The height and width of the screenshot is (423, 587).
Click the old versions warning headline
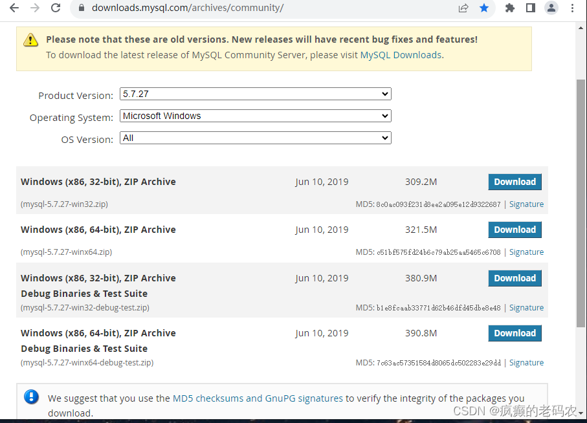click(x=261, y=39)
